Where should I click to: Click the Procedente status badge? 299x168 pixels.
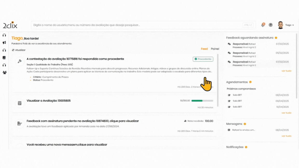click(203, 59)
